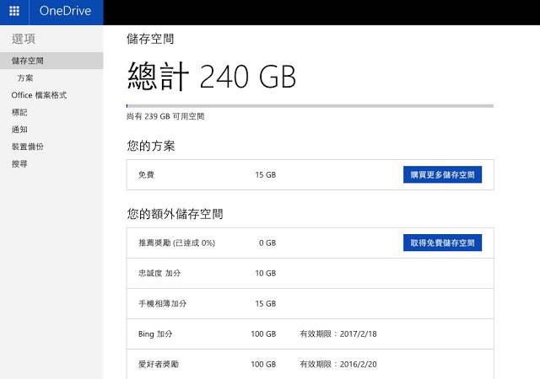The height and width of the screenshot is (379, 540).
Task: Click the 選項 heading
Action: (x=24, y=39)
